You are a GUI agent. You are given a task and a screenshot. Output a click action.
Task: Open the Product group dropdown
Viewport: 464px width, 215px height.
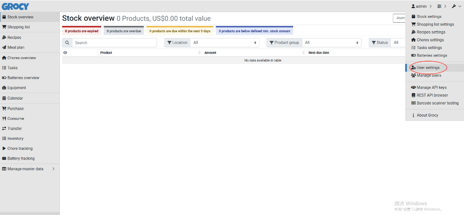[332, 43]
